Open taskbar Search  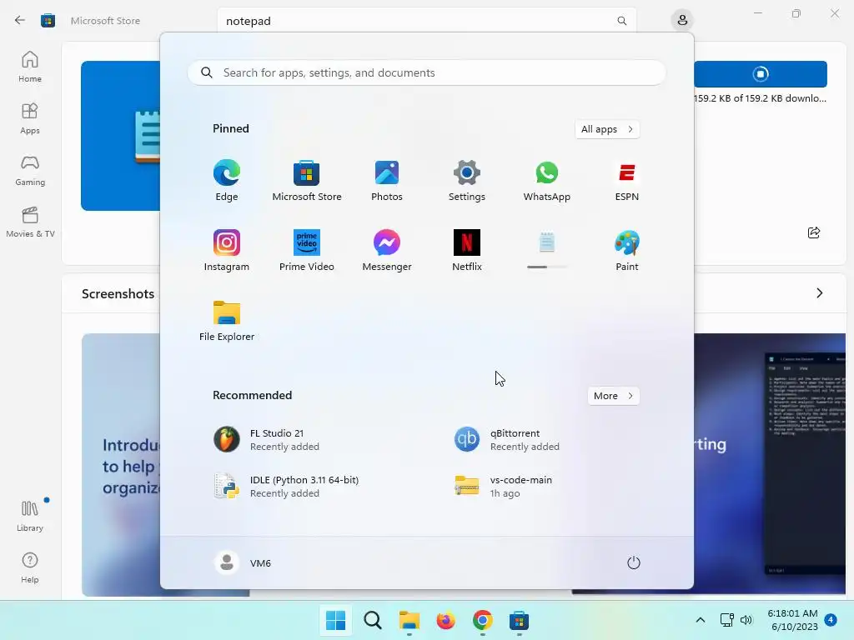point(373,620)
